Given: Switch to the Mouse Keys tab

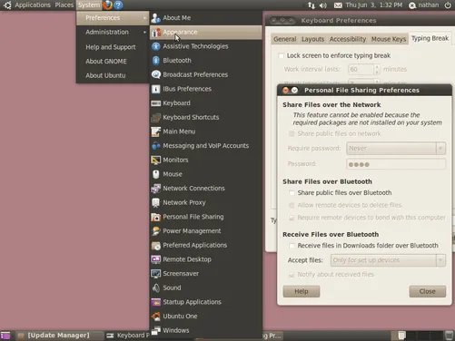Looking at the screenshot, I should [x=389, y=39].
